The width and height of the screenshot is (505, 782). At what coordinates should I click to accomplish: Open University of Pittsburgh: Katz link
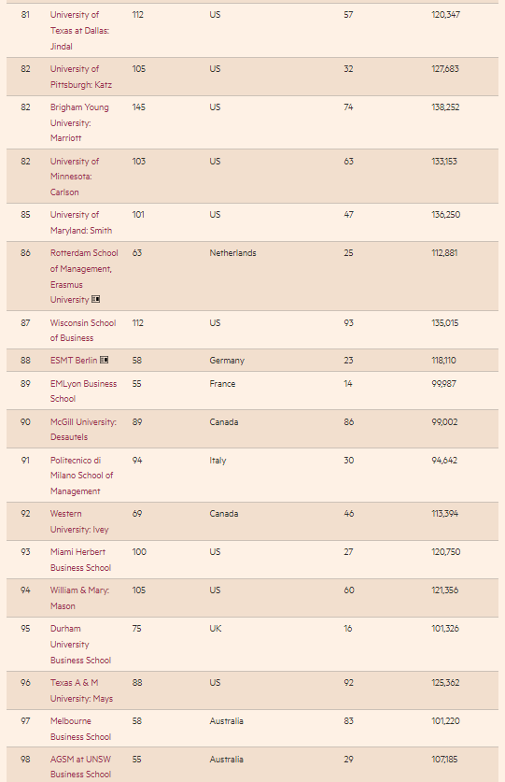click(x=81, y=77)
